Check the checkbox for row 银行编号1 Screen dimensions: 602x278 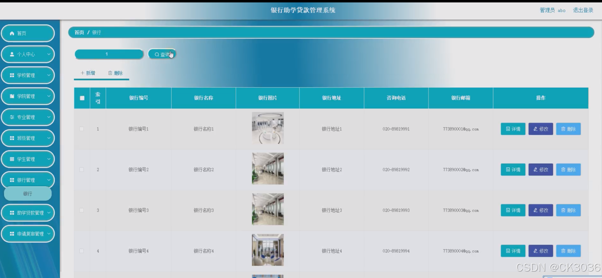click(x=82, y=129)
